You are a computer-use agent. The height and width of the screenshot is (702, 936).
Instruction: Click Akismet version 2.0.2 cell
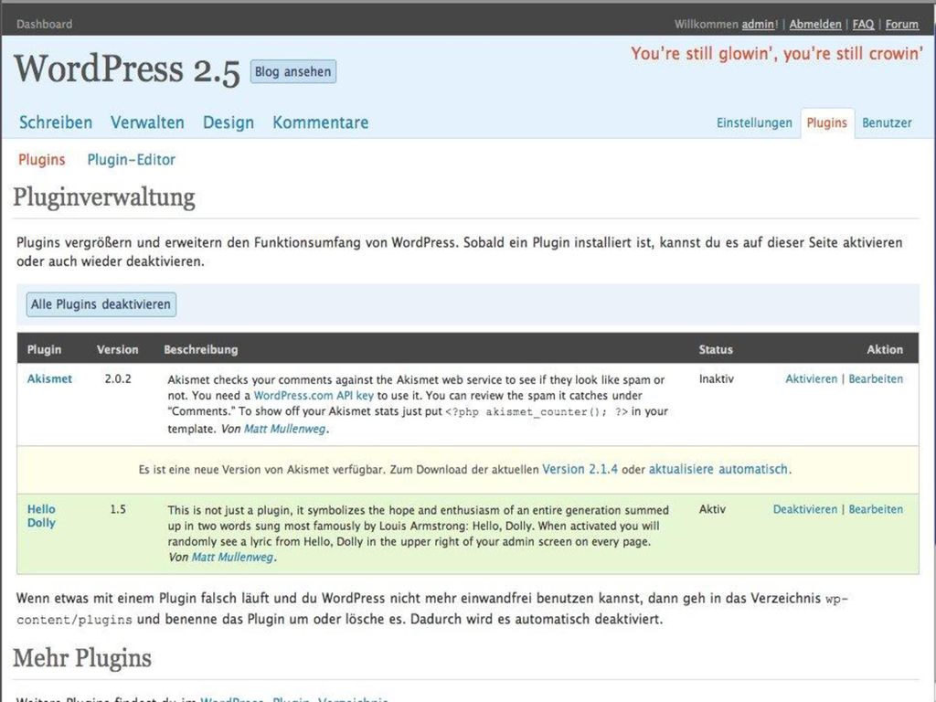(118, 379)
